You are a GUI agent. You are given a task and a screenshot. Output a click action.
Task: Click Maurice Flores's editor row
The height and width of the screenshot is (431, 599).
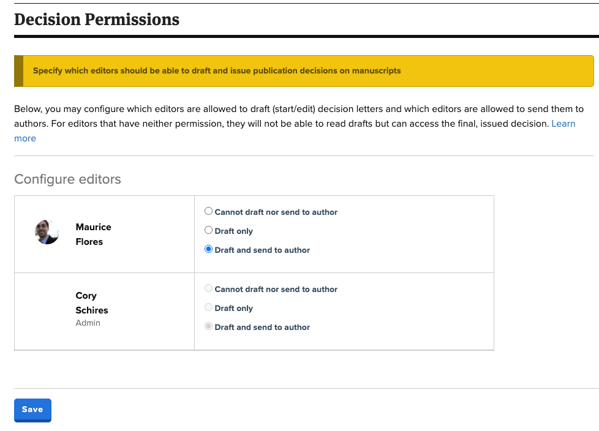point(104,234)
